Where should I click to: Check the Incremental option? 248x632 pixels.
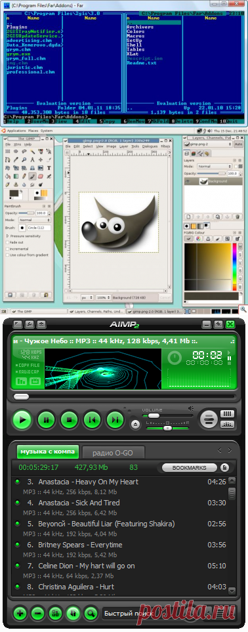[8, 249]
